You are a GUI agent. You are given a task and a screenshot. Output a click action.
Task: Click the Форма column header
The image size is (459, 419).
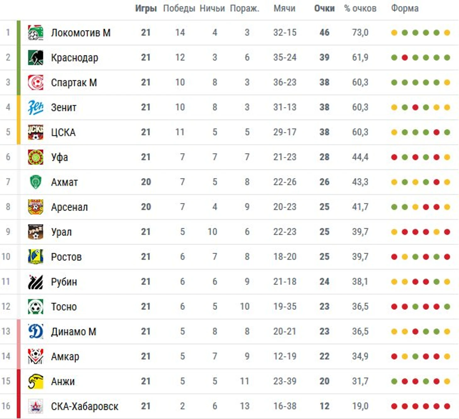(x=405, y=8)
